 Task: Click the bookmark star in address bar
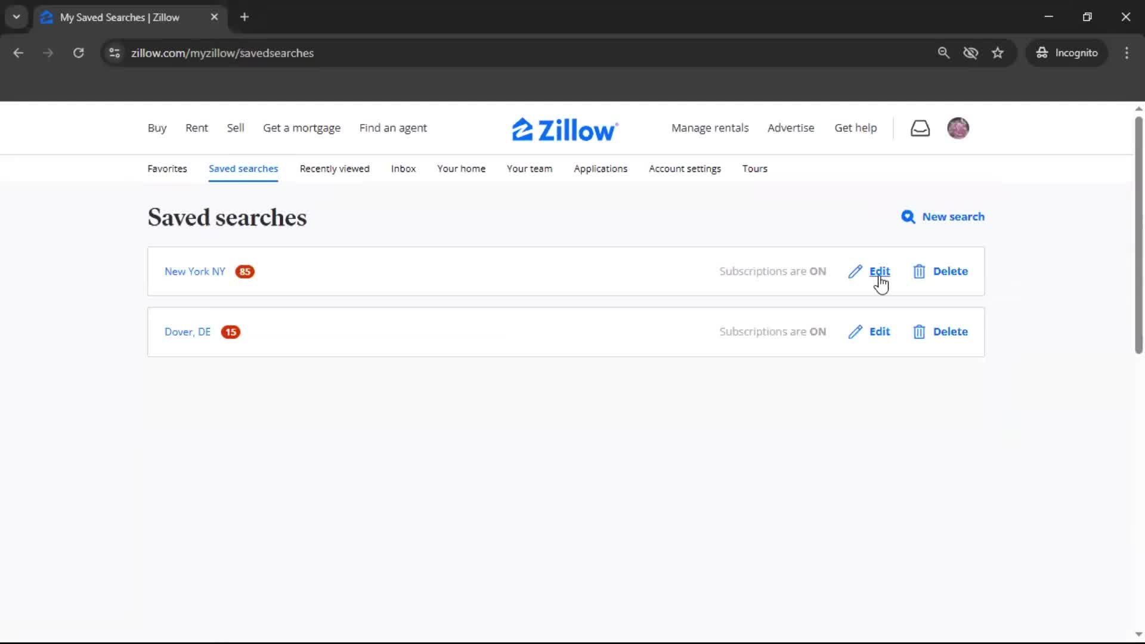tap(998, 52)
